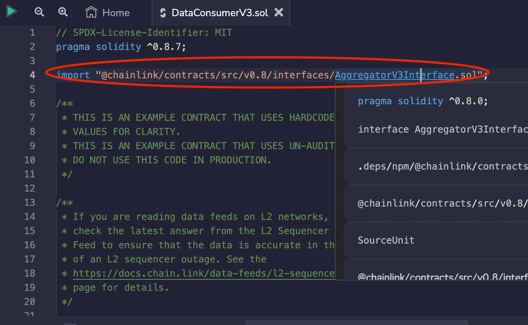Click the 'pragma solidity ^0.8.7;' line
Viewport: 528px width, 325px height.
121,47
